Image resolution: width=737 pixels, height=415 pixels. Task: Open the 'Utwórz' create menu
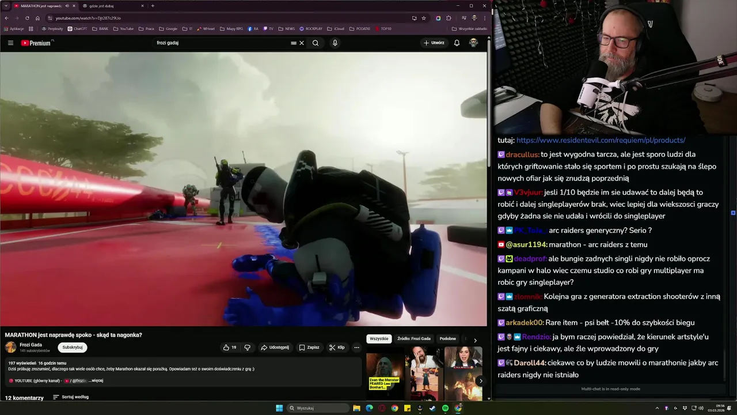coord(434,43)
